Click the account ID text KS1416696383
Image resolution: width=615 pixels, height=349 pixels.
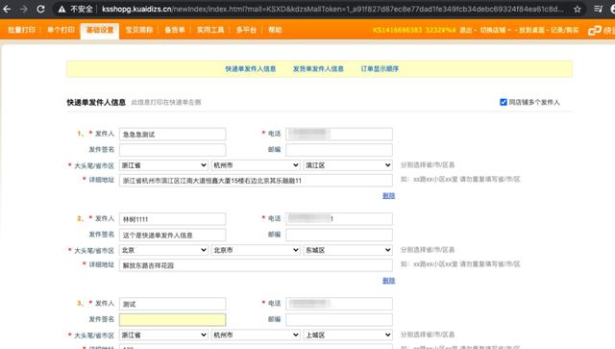point(397,30)
